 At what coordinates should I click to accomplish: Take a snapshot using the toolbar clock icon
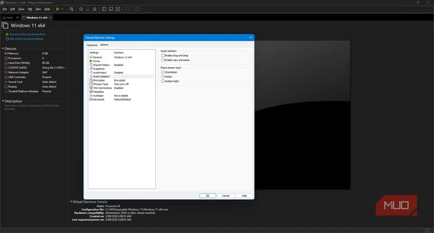pyautogui.click(x=81, y=9)
